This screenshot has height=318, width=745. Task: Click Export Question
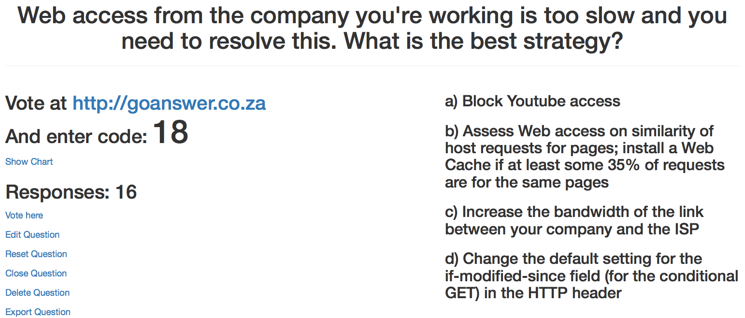[x=38, y=312]
